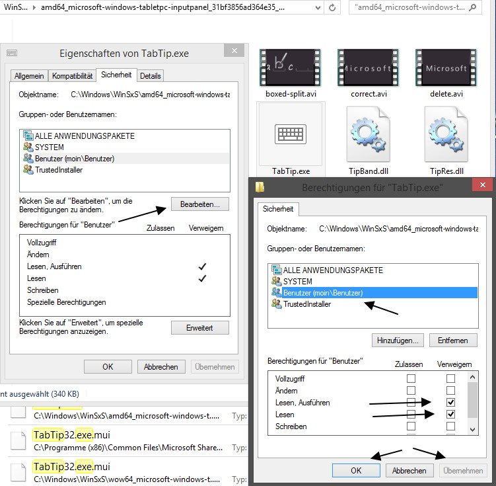Select the C:\Programme (x86) TabTip32.exe.mui file icon

click(18, 440)
